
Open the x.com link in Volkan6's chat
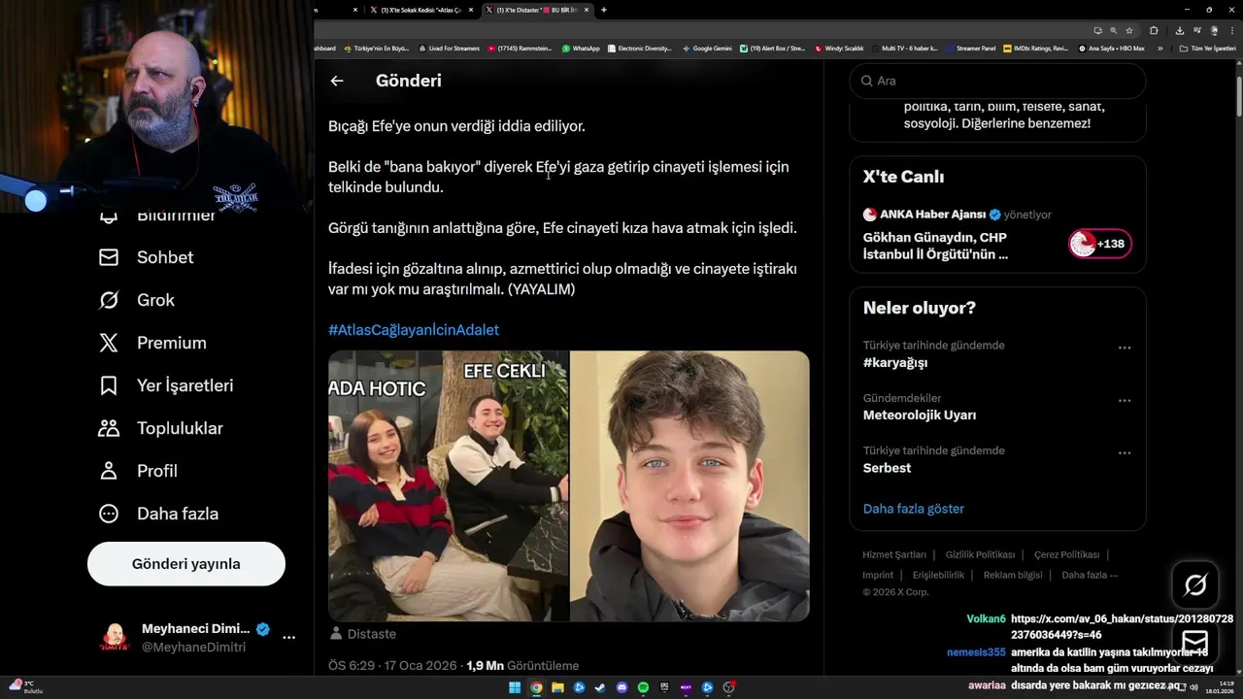point(1122,626)
